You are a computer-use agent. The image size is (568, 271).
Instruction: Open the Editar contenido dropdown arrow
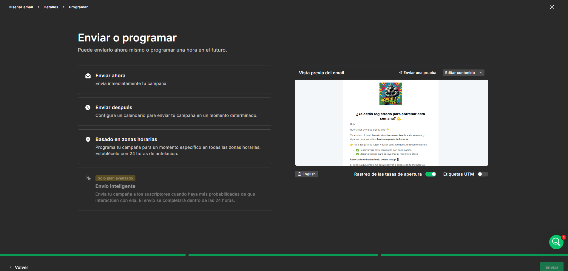pyautogui.click(x=481, y=72)
